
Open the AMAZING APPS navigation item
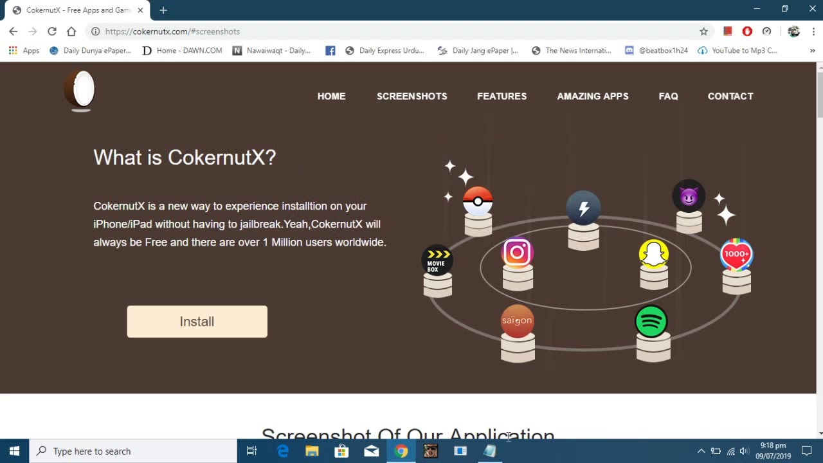click(593, 96)
